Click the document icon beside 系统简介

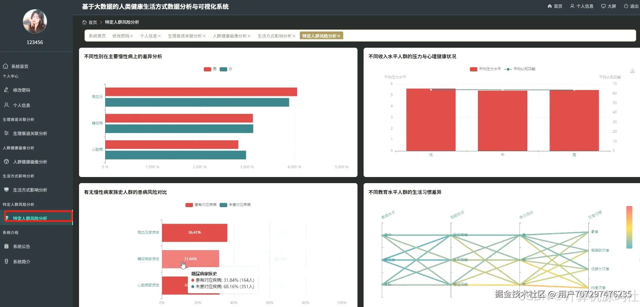click(6, 261)
